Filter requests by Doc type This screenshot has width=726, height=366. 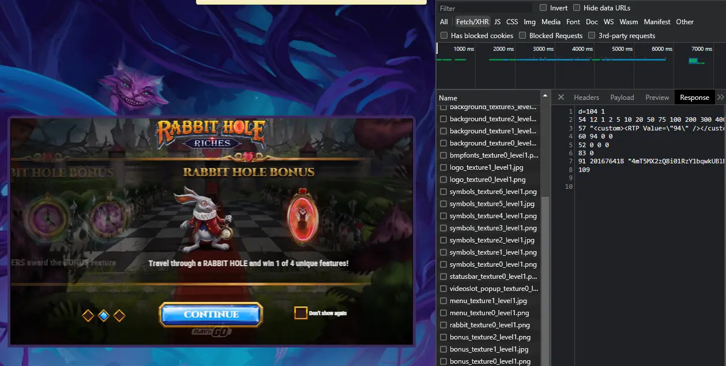click(592, 22)
